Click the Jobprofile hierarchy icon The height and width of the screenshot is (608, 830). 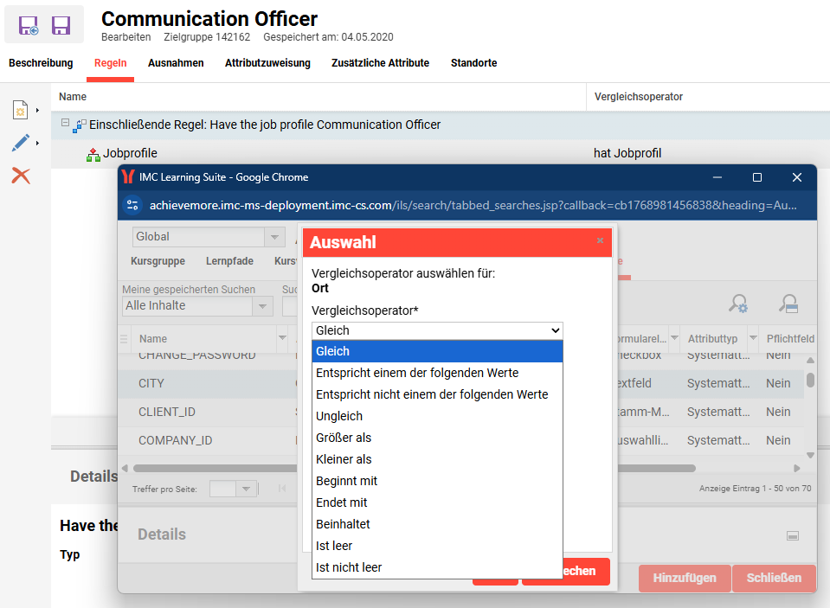tap(93, 154)
